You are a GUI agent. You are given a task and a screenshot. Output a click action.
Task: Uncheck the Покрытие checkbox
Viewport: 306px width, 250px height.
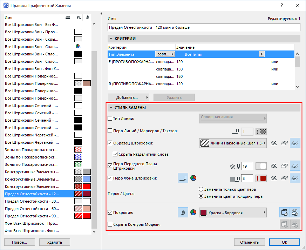pos(110,212)
